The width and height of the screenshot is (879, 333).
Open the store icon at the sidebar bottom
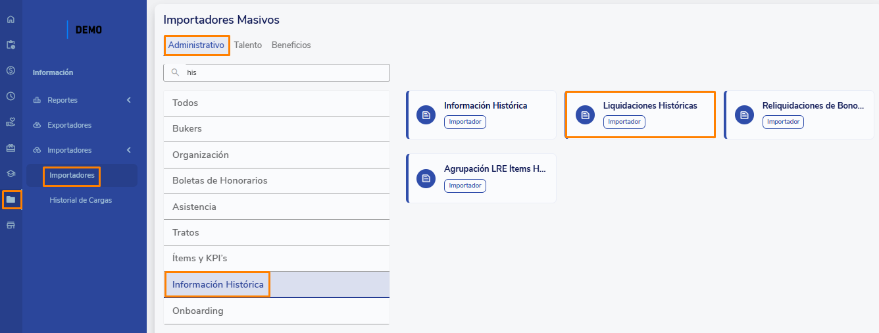(11, 225)
